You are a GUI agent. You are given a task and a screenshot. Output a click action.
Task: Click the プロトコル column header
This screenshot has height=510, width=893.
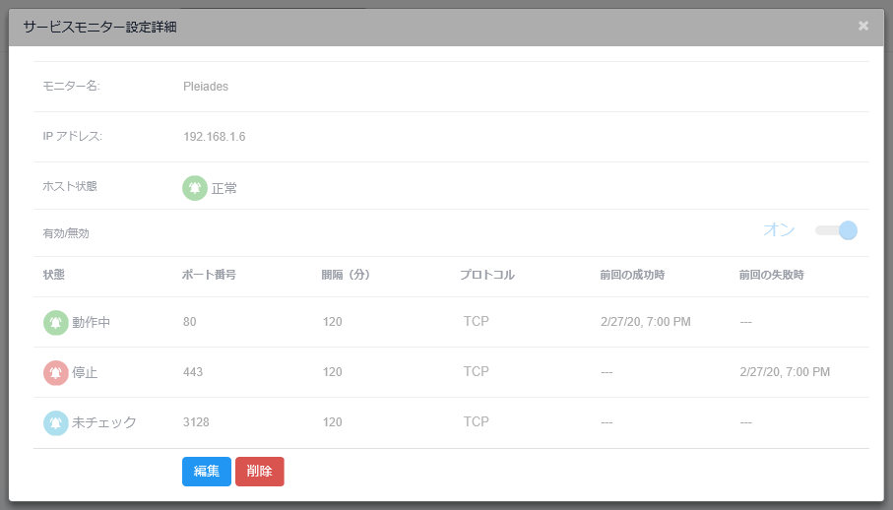487,275
